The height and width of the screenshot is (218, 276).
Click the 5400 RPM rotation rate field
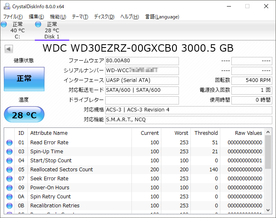(252, 80)
